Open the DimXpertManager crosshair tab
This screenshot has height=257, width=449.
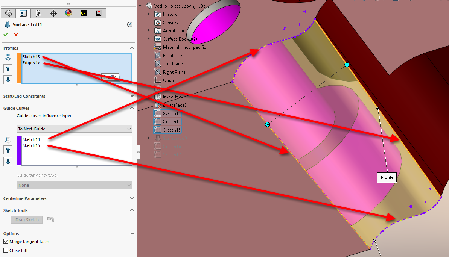coord(53,13)
